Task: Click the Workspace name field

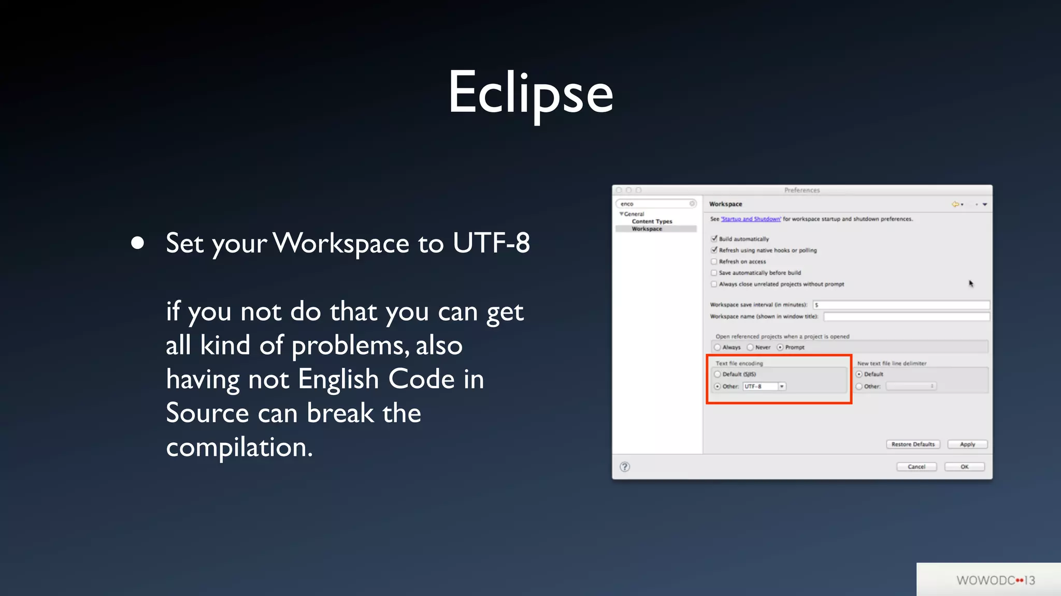Action: (907, 316)
